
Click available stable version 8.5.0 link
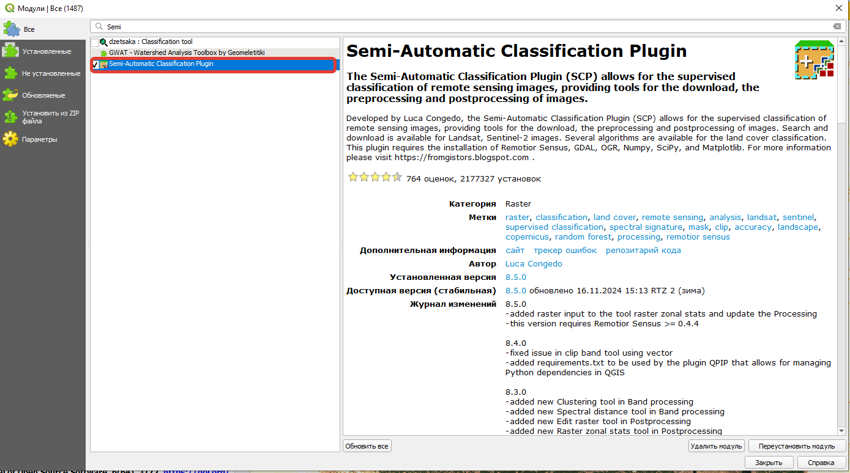[x=516, y=290]
